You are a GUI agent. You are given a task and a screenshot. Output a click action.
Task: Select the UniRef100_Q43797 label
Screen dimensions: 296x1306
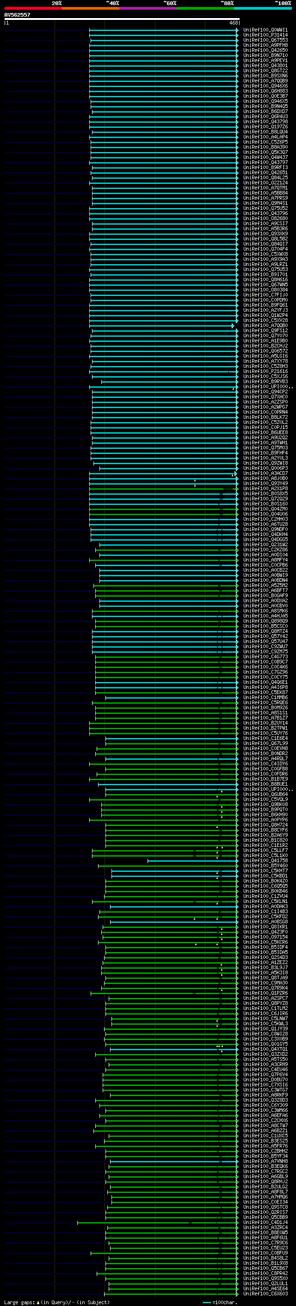265,162
